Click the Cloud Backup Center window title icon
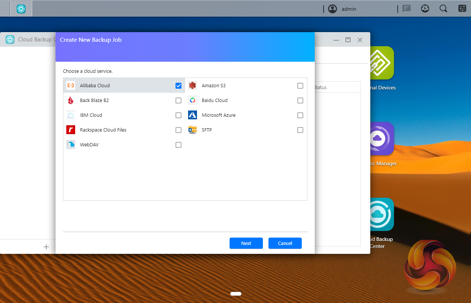 [10, 40]
